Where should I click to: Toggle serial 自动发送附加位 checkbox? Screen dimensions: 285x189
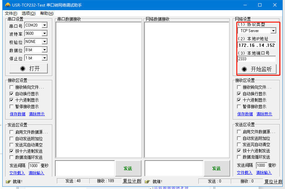pos(11,139)
